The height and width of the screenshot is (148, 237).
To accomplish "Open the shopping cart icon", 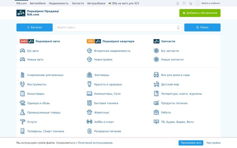I will (x=191, y=3).
